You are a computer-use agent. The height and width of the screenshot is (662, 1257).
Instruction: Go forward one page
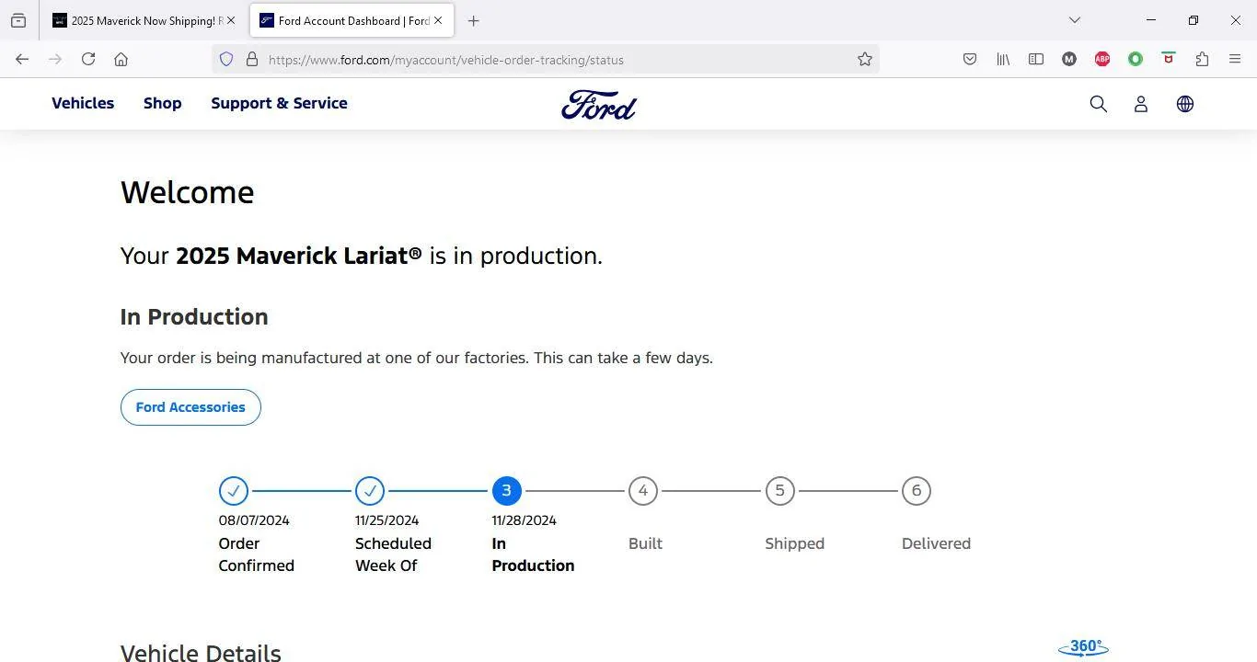[55, 59]
